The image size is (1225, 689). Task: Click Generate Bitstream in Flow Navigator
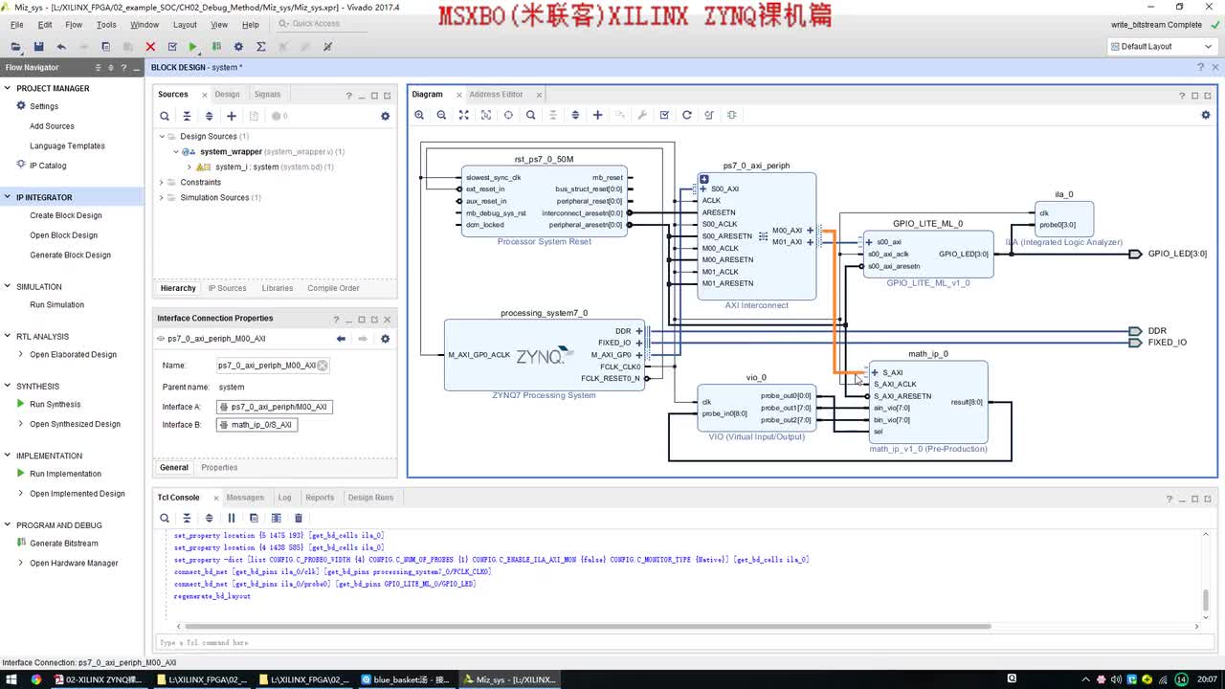pos(63,544)
